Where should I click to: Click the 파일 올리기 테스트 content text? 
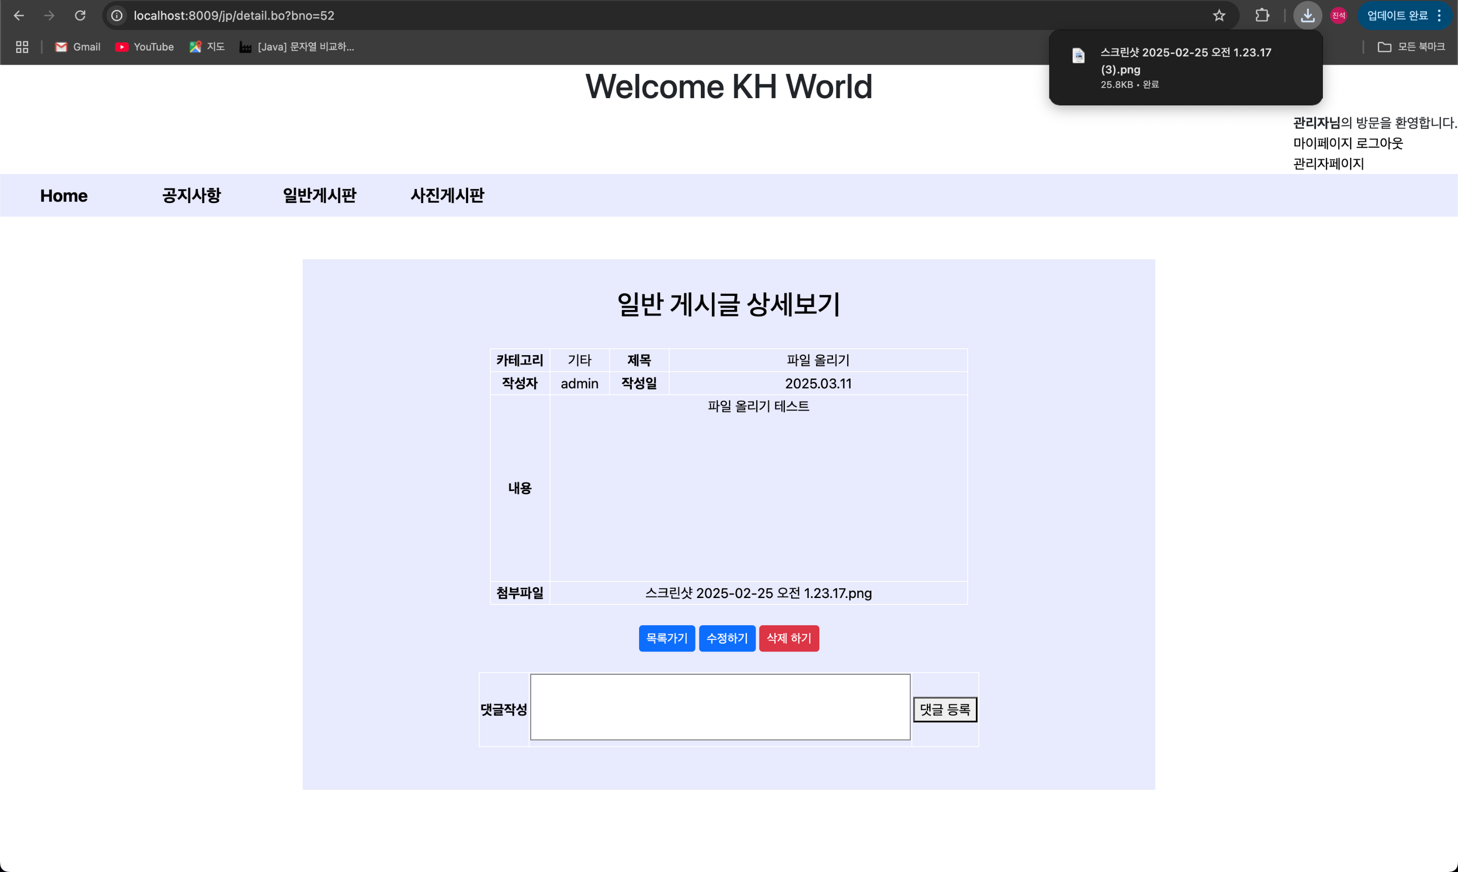[759, 407]
